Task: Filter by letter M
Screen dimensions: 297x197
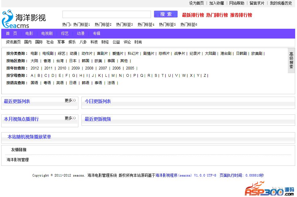Action: pyautogui.click(x=113, y=76)
